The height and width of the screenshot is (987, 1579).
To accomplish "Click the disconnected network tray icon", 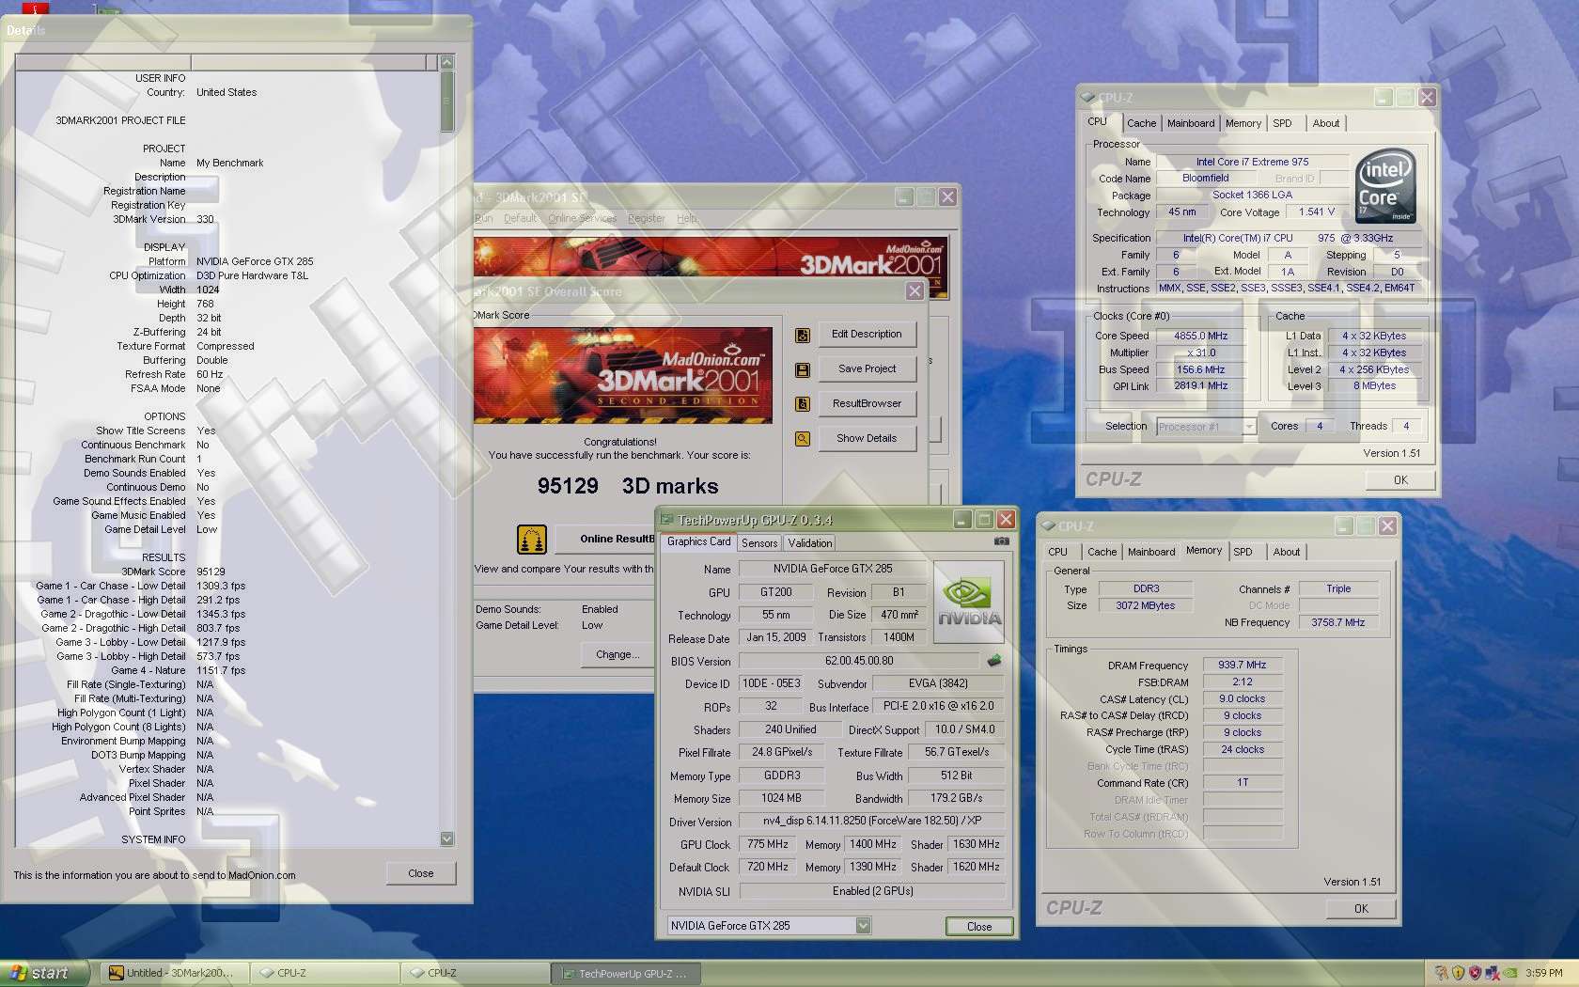I will (1493, 973).
